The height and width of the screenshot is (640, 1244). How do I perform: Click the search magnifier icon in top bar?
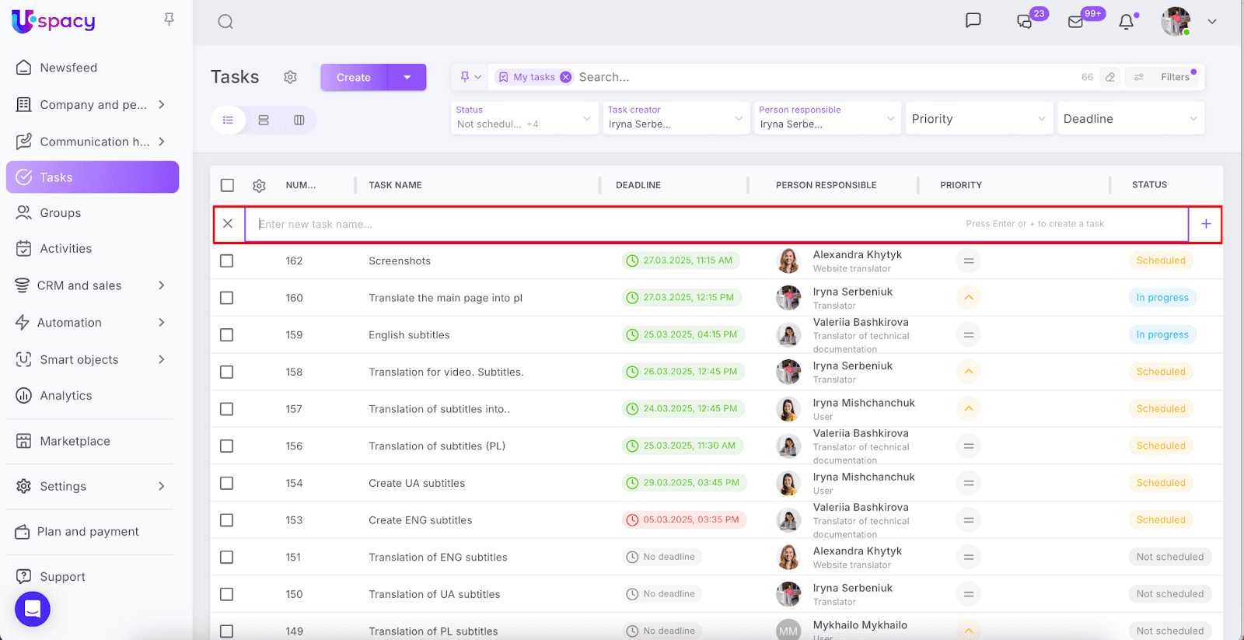(225, 22)
